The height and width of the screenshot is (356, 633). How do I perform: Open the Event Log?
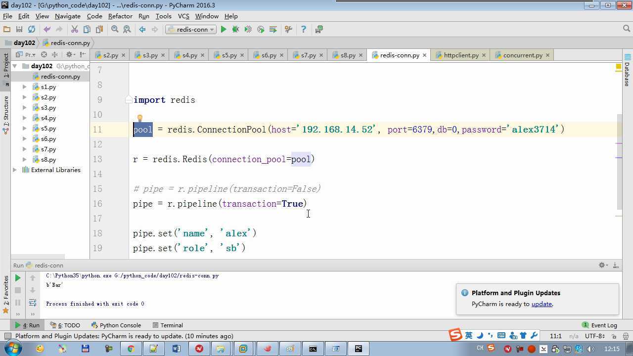click(x=599, y=325)
